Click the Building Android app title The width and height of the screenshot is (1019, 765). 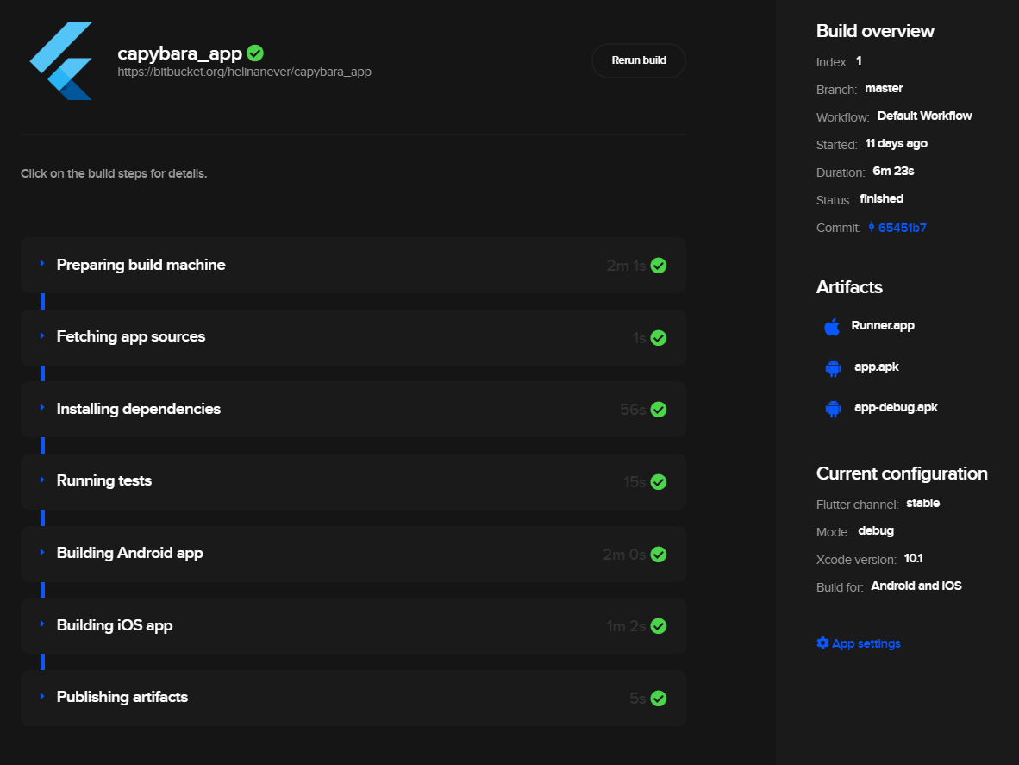[x=130, y=553]
